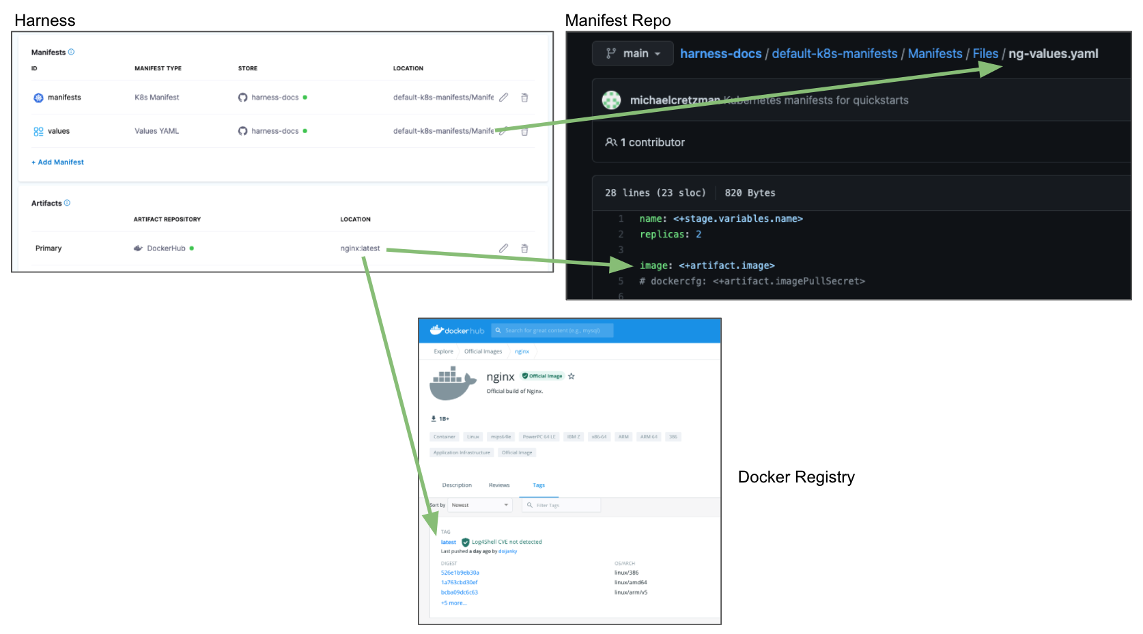Edit the Primary artifact with pencil icon
The height and width of the screenshot is (634, 1143).
coord(503,248)
